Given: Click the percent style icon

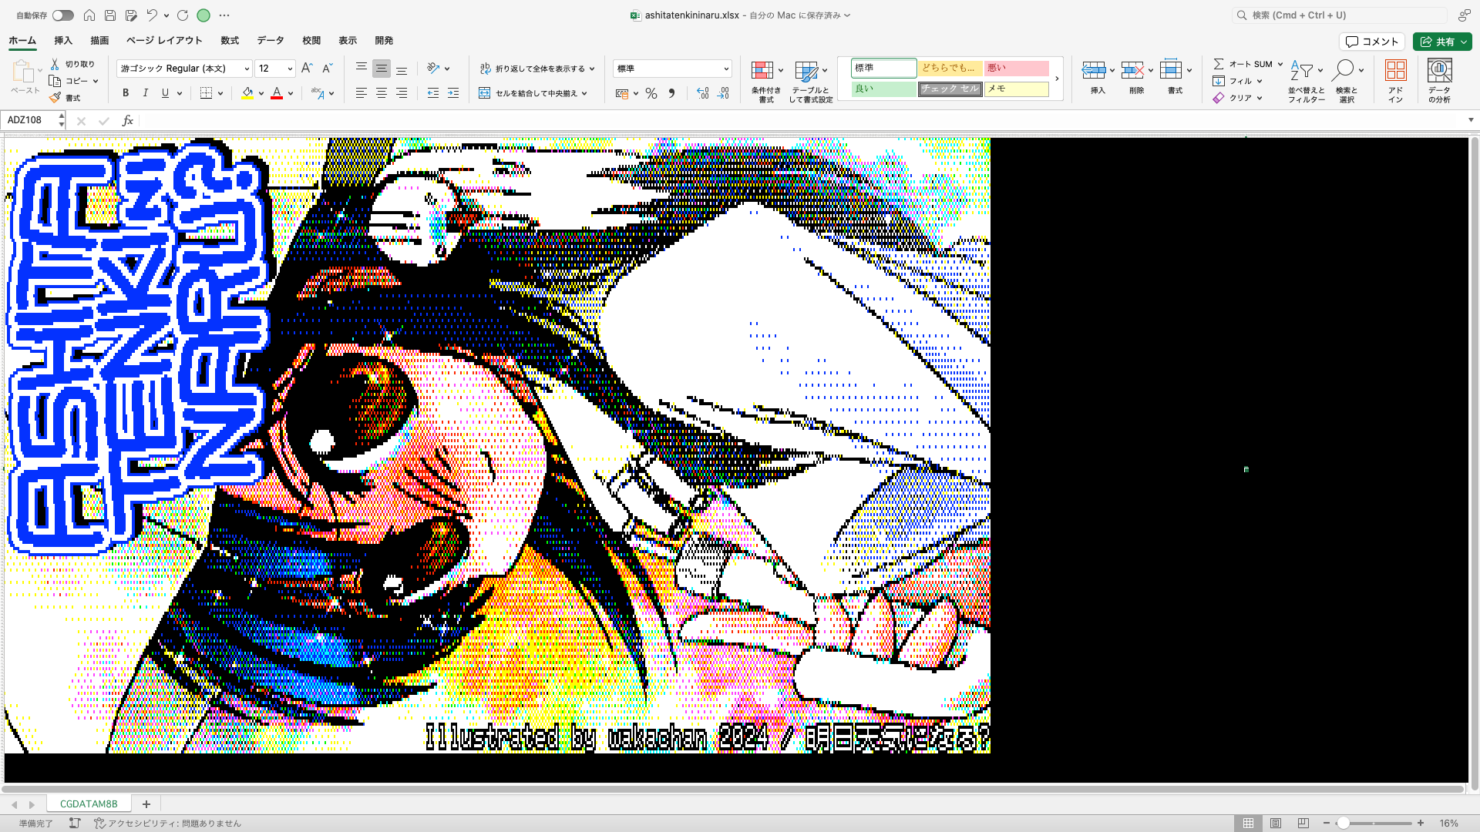Looking at the screenshot, I should click(x=651, y=93).
